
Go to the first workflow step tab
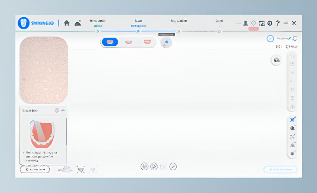tap(98, 23)
